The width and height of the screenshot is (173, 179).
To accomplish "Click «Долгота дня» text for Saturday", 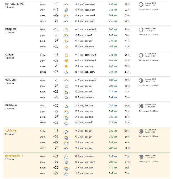I will (x=149, y=136).
